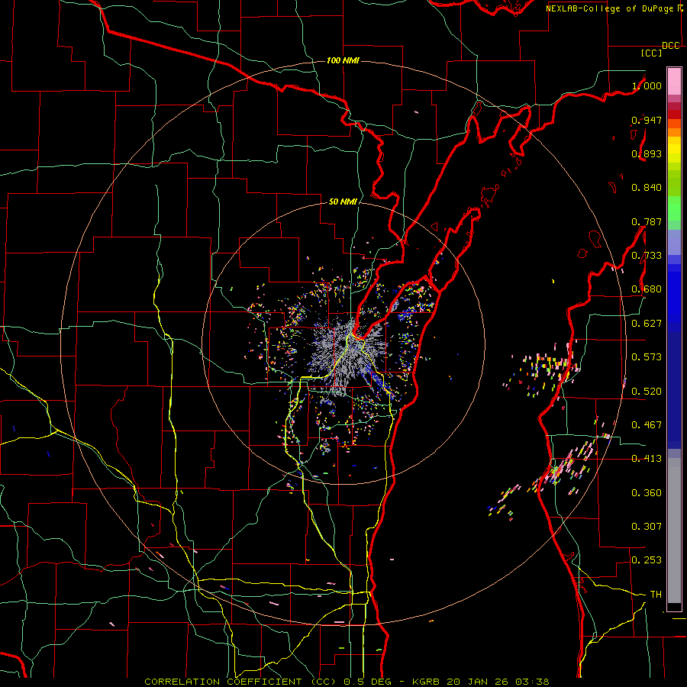Pick the pink segment of CC color bar

click(674, 82)
